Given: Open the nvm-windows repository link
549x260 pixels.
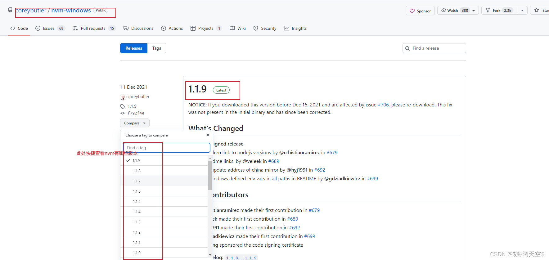Looking at the screenshot, I should tap(71, 11).
